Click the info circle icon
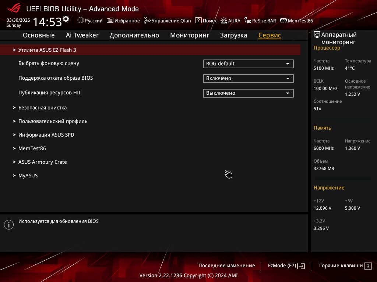This screenshot has width=377, height=282. pyautogui.click(x=9, y=225)
